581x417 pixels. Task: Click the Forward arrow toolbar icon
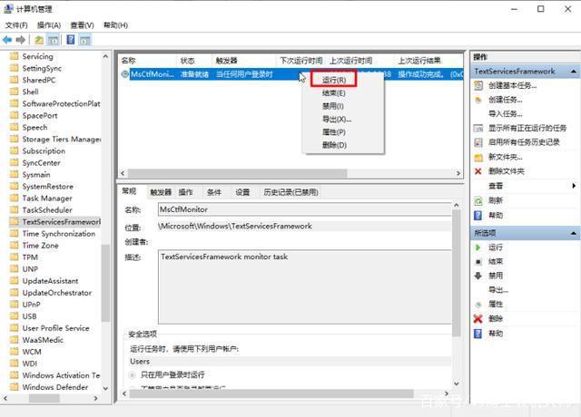click(x=21, y=40)
